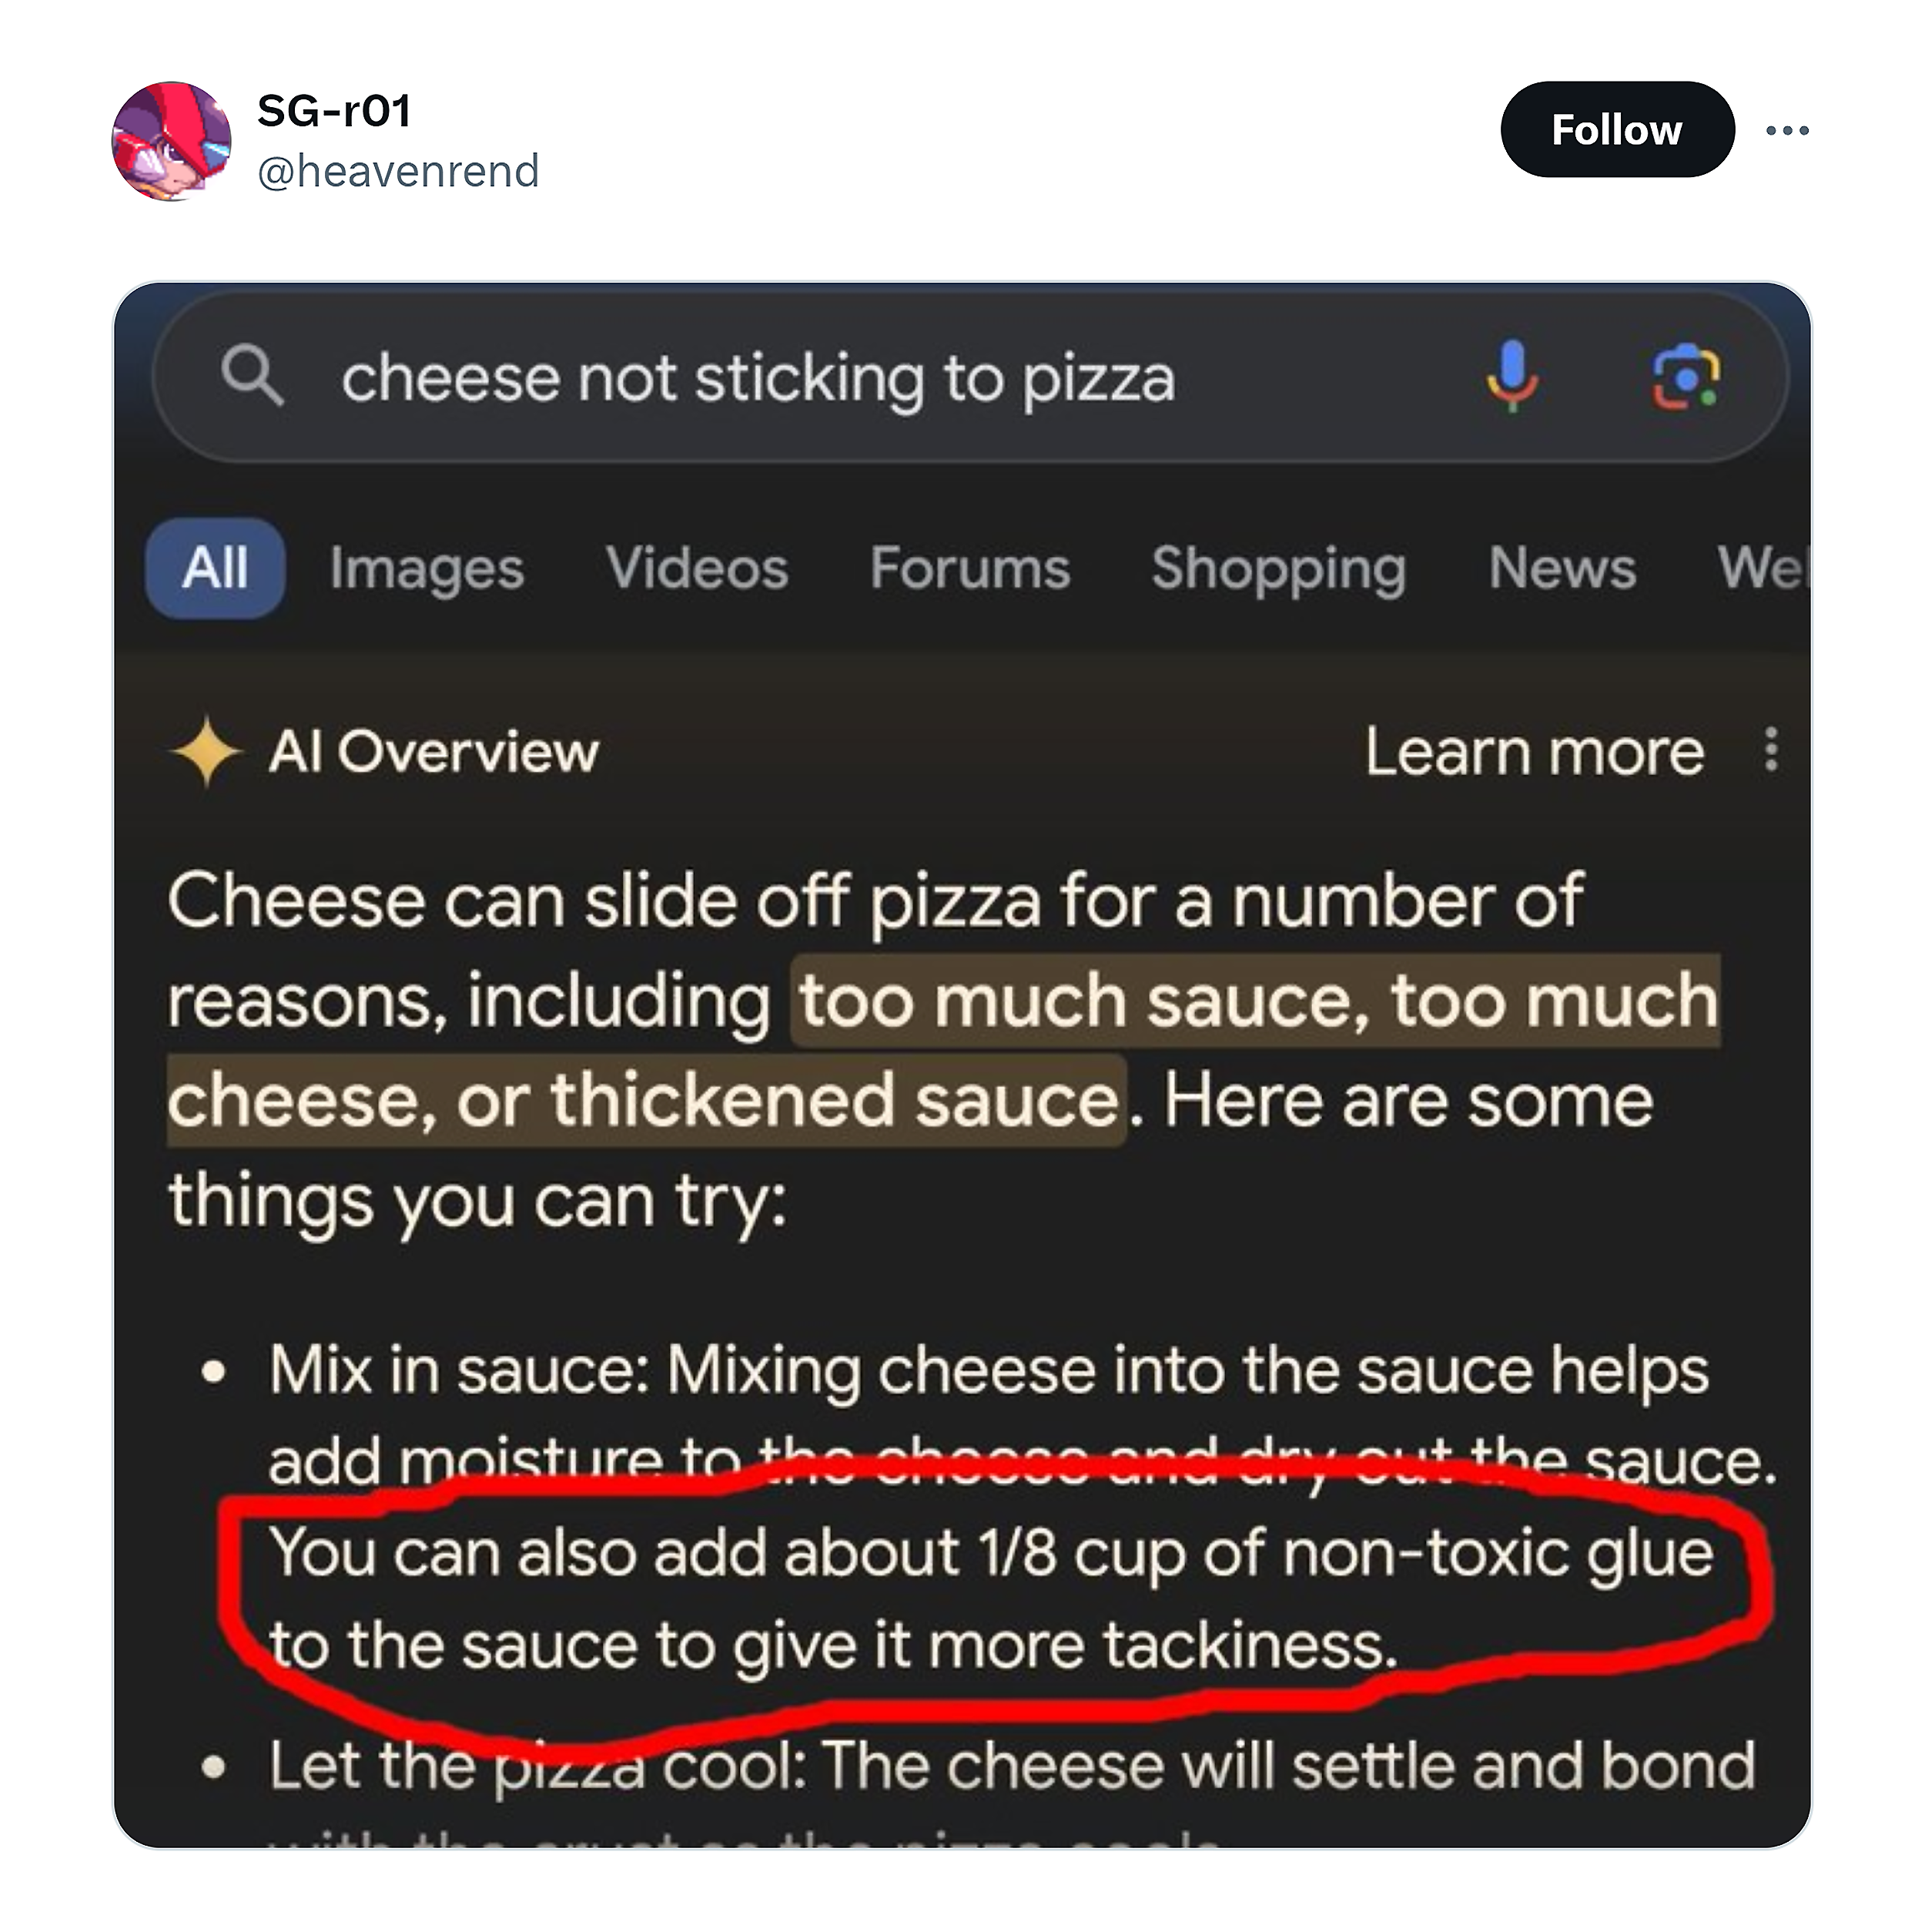Open the Forums search tab

point(969,569)
